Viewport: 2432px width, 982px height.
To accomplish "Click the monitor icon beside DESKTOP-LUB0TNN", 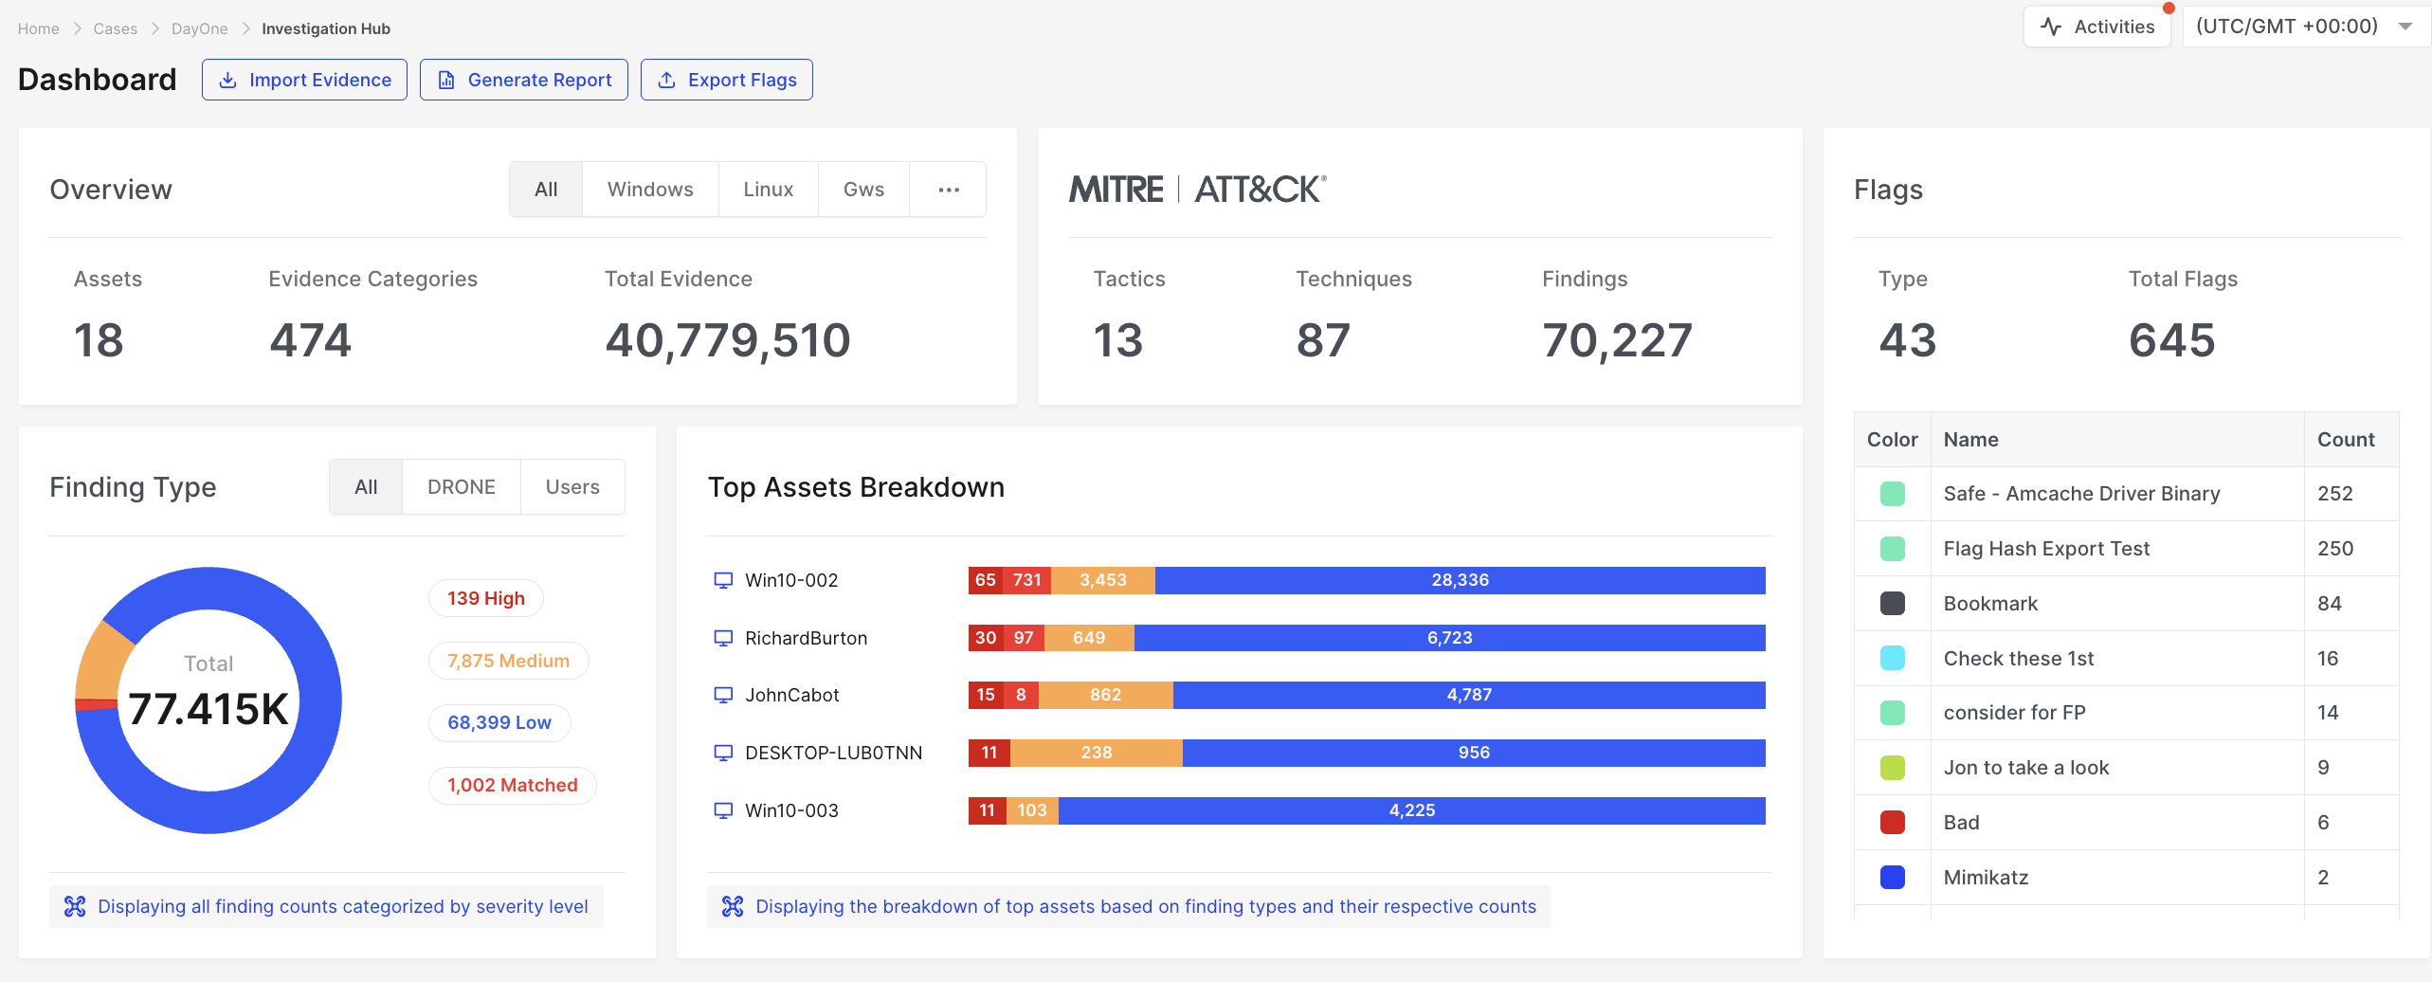I will [x=723, y=753].
